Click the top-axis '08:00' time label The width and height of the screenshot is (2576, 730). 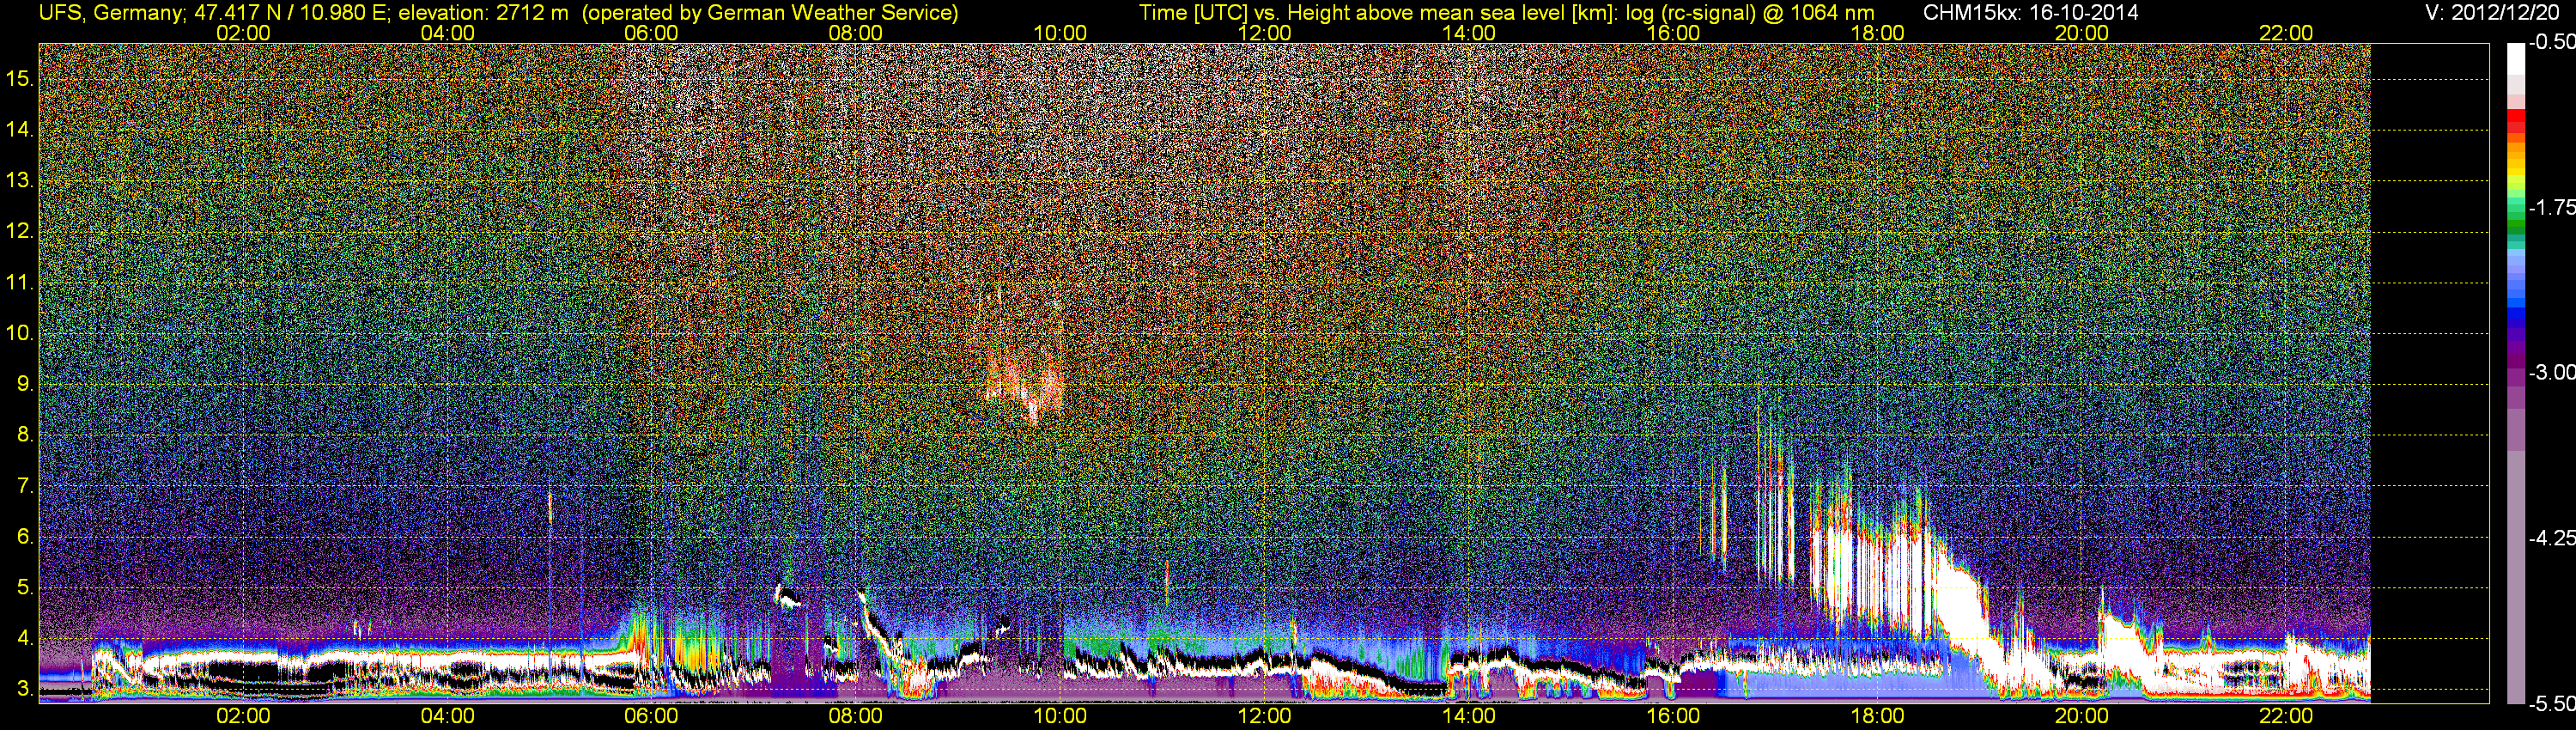point(856,33)
